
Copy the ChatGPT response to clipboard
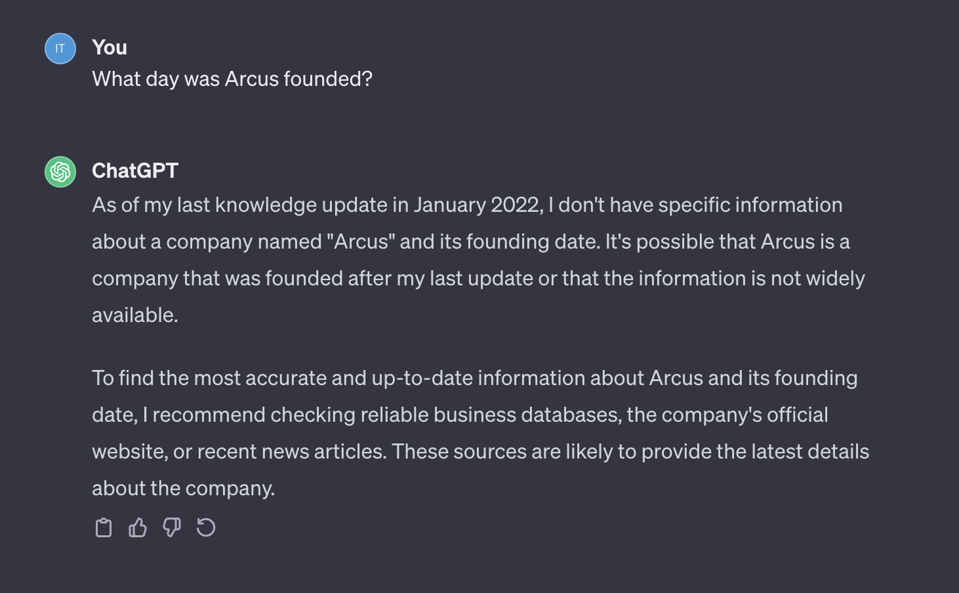[104, 527]
